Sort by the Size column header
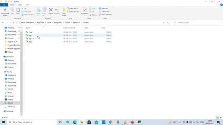Screen dimensions: 223x125 click(103, 28)
